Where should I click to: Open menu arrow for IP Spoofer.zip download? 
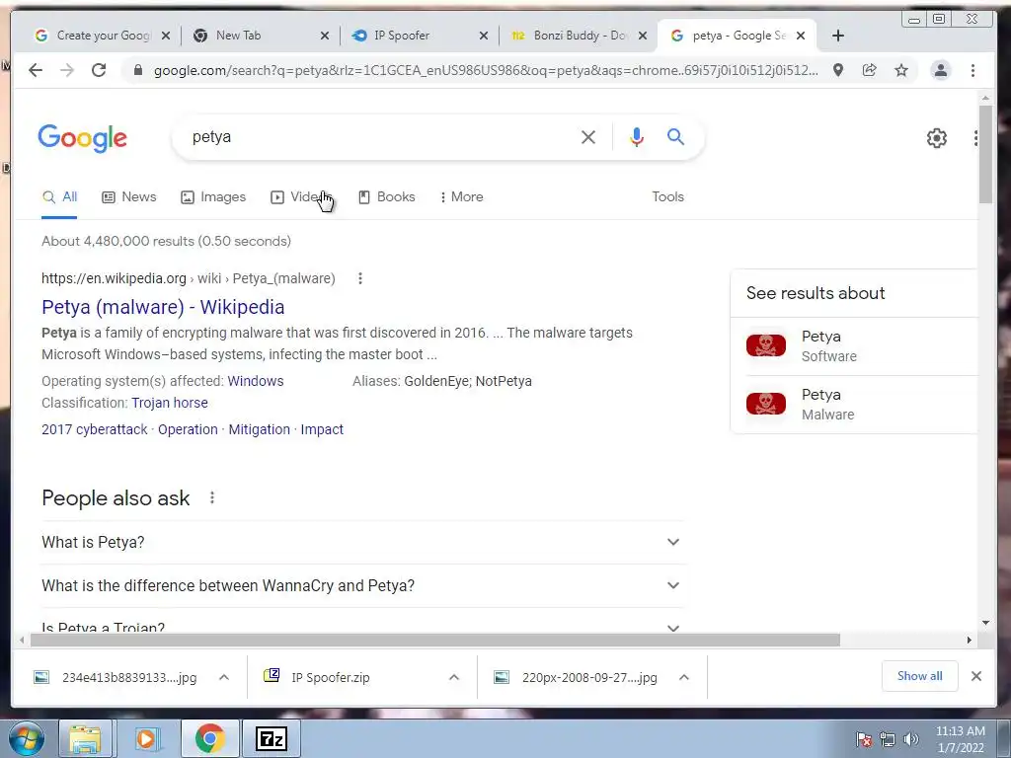[454, 677]
